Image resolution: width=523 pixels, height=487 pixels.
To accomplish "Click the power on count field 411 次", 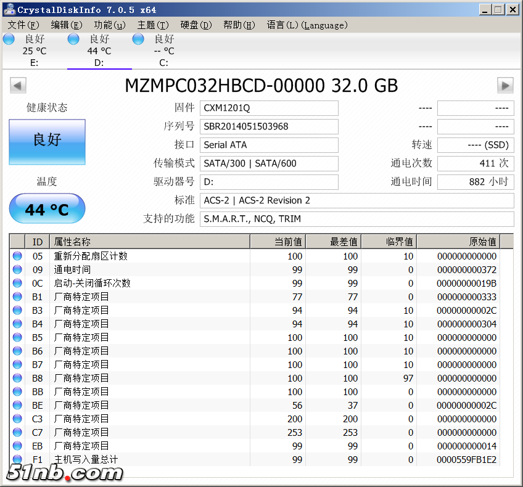I will click(x=476, y=163).
